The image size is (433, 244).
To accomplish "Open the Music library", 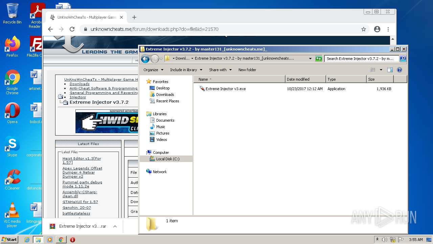I will pyautogui.click(x=161, y=127).
